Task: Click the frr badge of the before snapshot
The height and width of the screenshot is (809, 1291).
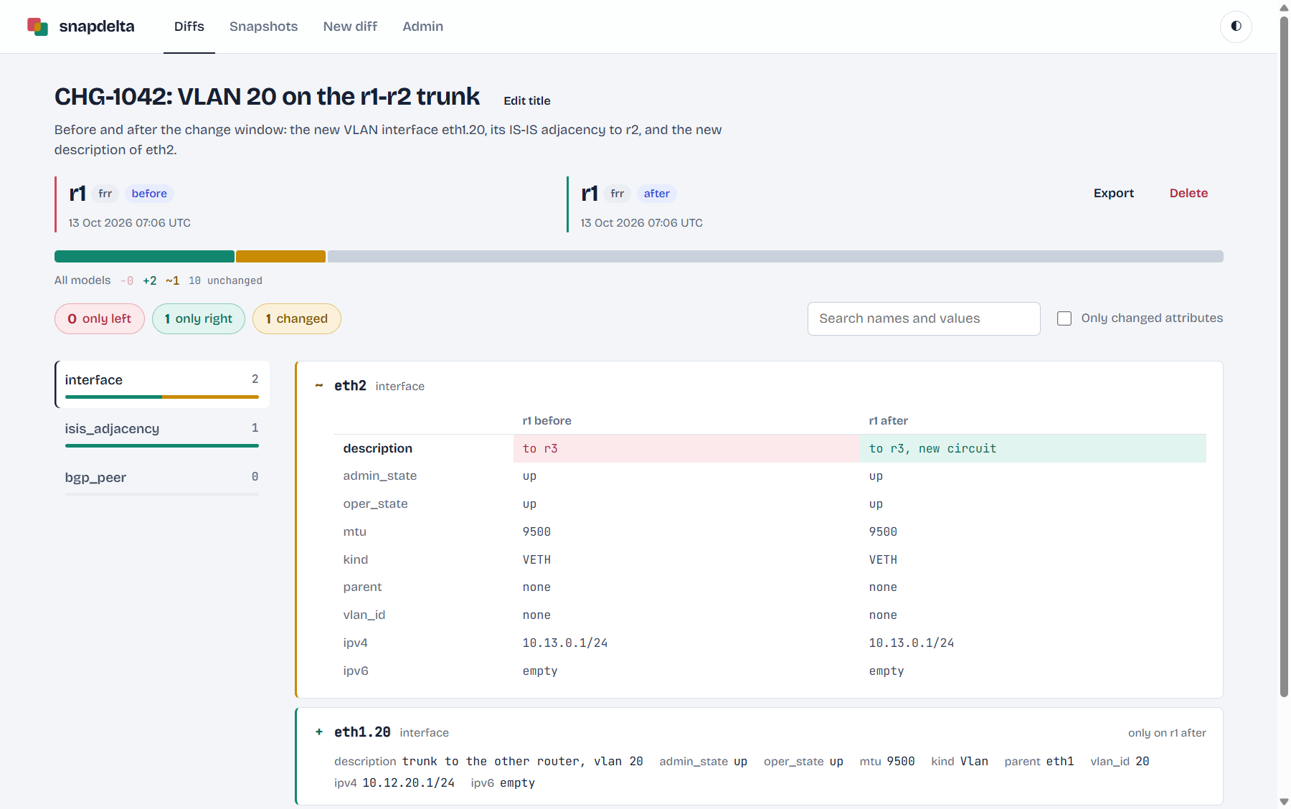Action: (105, 194)
